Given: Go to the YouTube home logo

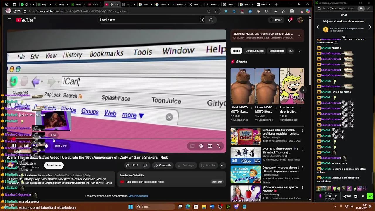Looking at the screenshot, I should point(24,20).
